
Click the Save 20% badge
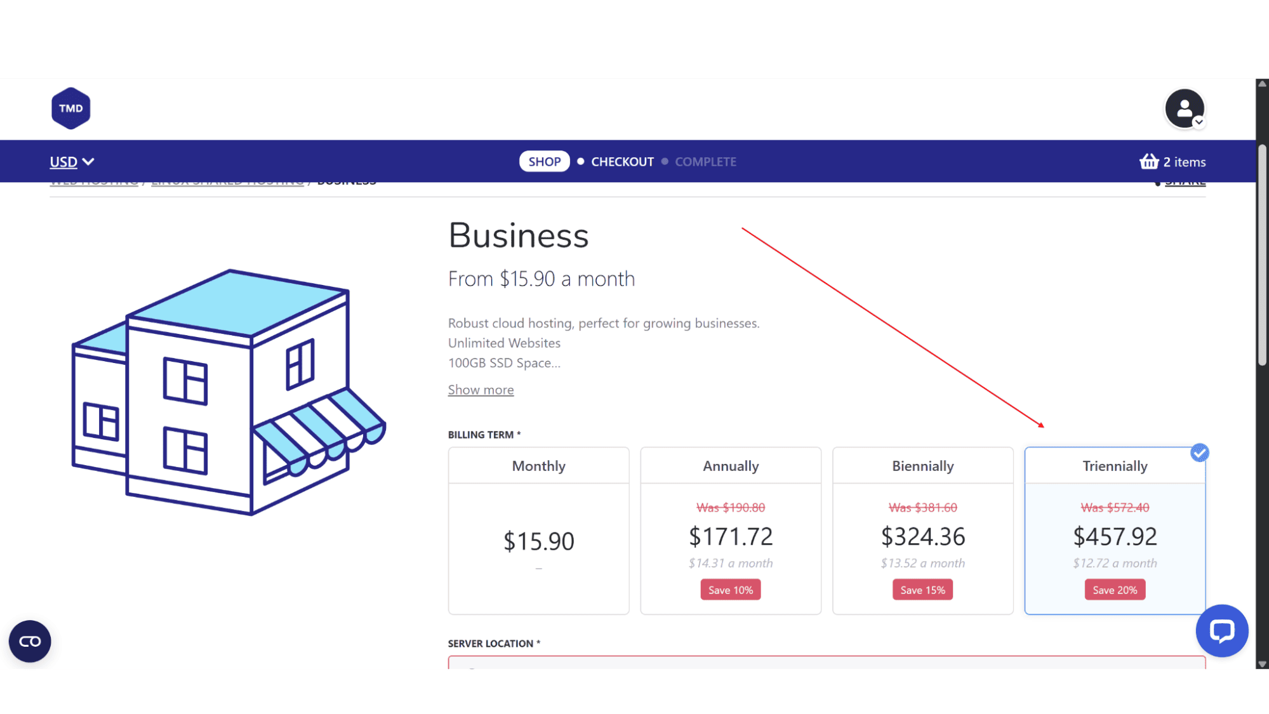click(x=1115, y=590)
